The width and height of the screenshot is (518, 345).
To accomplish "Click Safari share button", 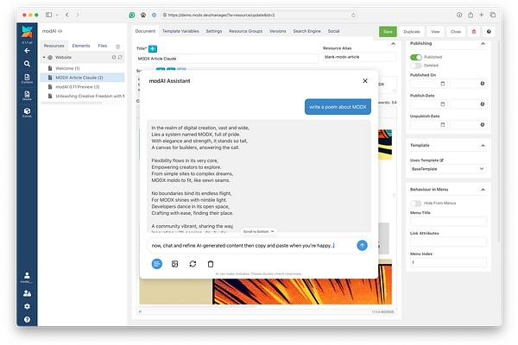I will (471, 15).
